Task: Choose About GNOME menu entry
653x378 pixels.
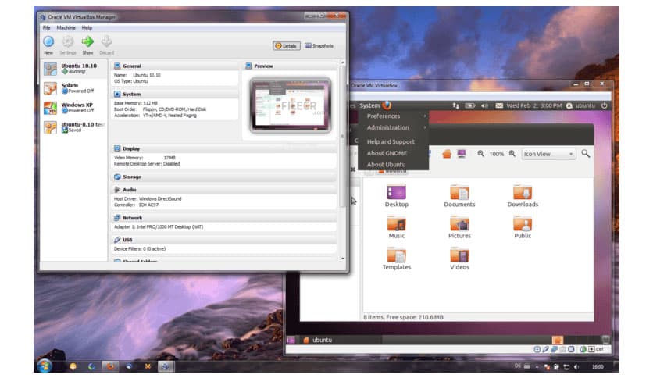Action: point(394,153)
